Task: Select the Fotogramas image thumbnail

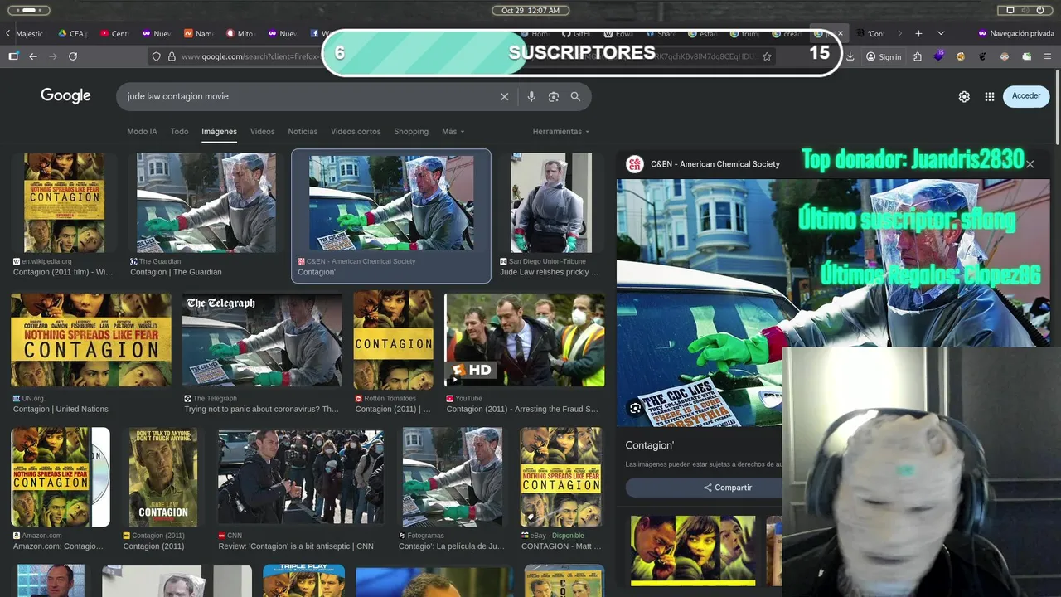Action: tap(452, 477)
